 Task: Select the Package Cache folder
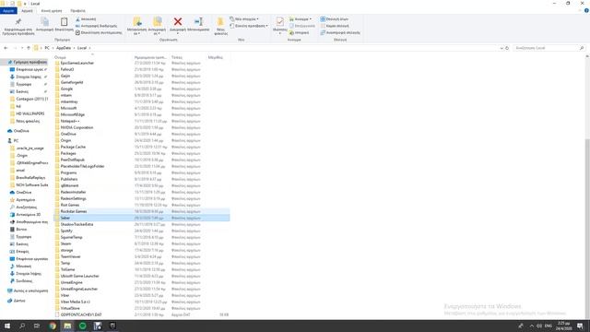tap(73, 148)
